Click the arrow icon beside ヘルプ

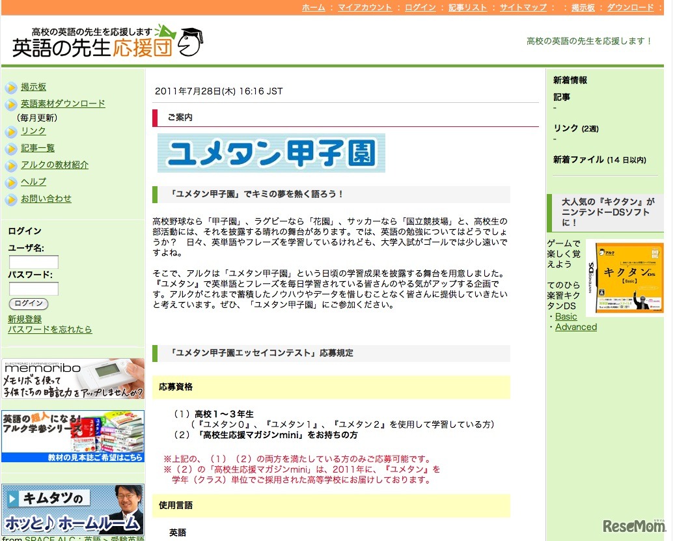click(11, 183)
